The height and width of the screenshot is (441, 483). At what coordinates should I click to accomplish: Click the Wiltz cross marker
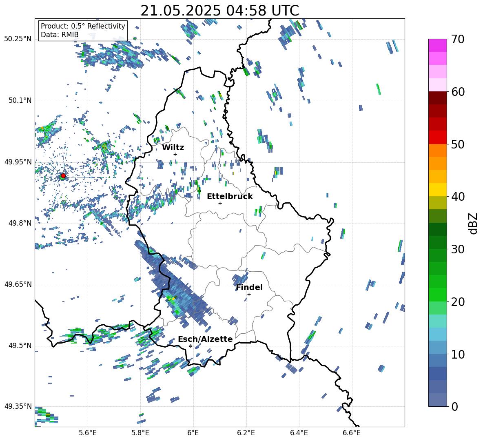[x=175, y=154]
